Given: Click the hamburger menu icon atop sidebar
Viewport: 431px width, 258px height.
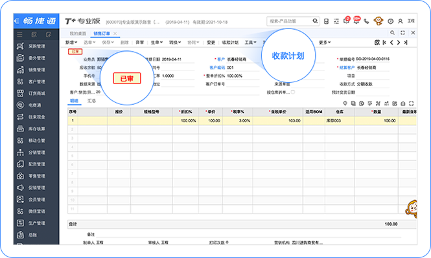Looking at the screenshot, I should 19,34.
